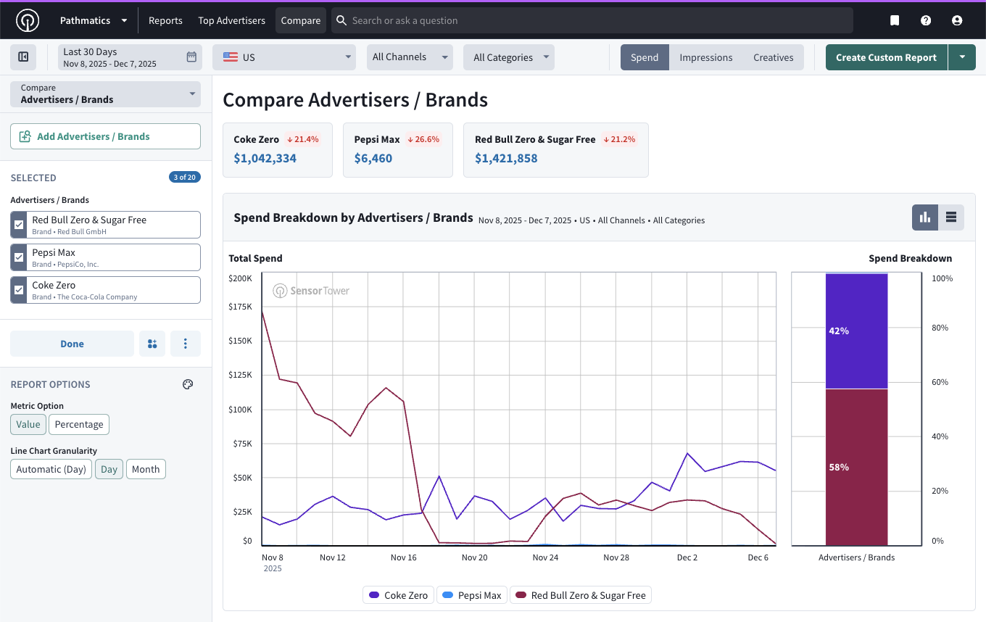Image resolution: width=986 pixels, height=622 pixels.
Task: Open the calendar icon in date range
Action: (x=191, y=57)
